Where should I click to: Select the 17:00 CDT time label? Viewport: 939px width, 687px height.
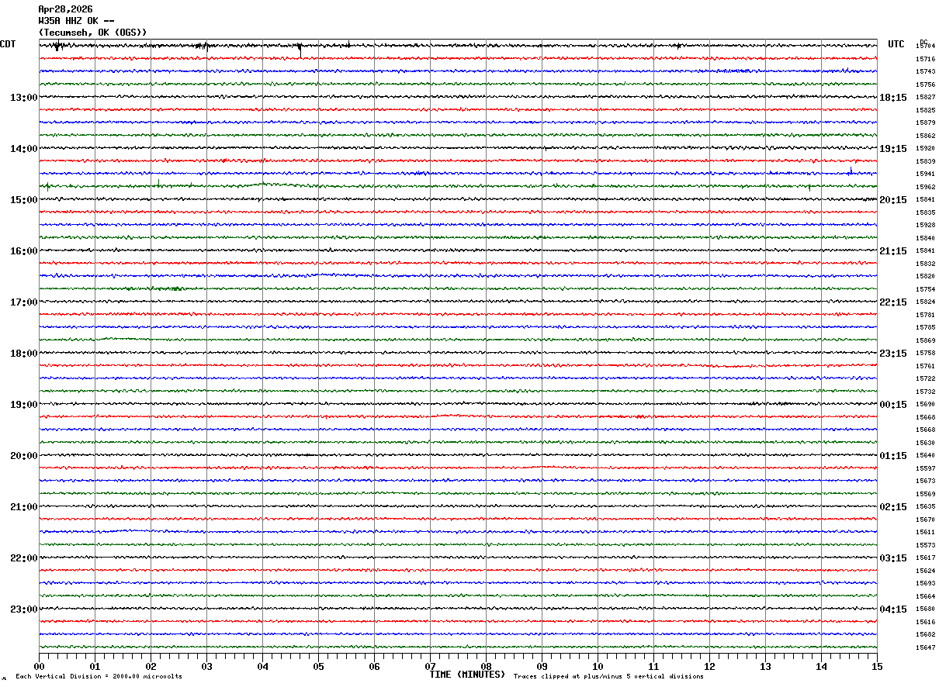click(24, 302)
